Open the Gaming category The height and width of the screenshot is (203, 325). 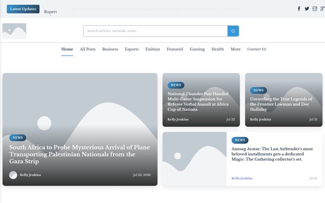[197, 49]
